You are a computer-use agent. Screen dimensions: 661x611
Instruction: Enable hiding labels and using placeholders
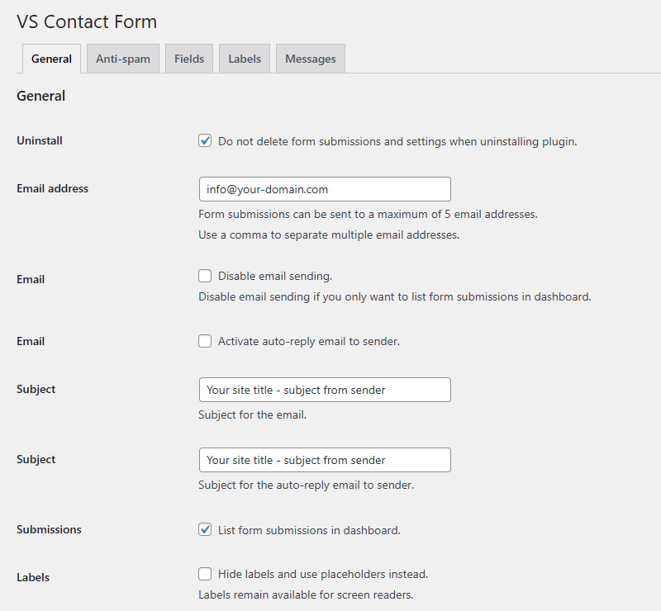coord(205,574)
